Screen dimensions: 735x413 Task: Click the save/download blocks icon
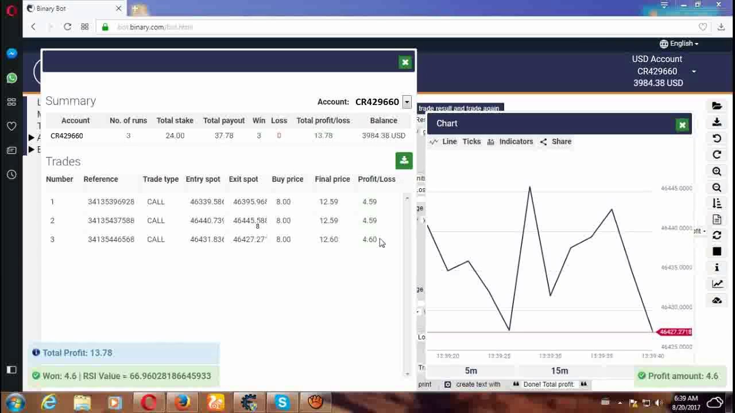717,122
